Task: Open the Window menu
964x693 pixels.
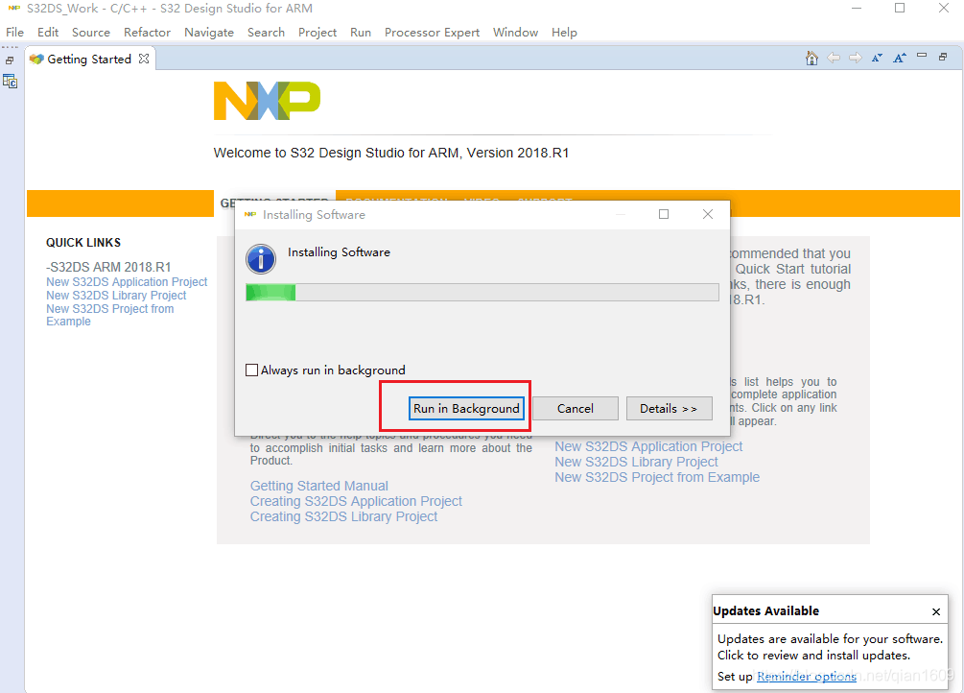Action: point(515,32)
